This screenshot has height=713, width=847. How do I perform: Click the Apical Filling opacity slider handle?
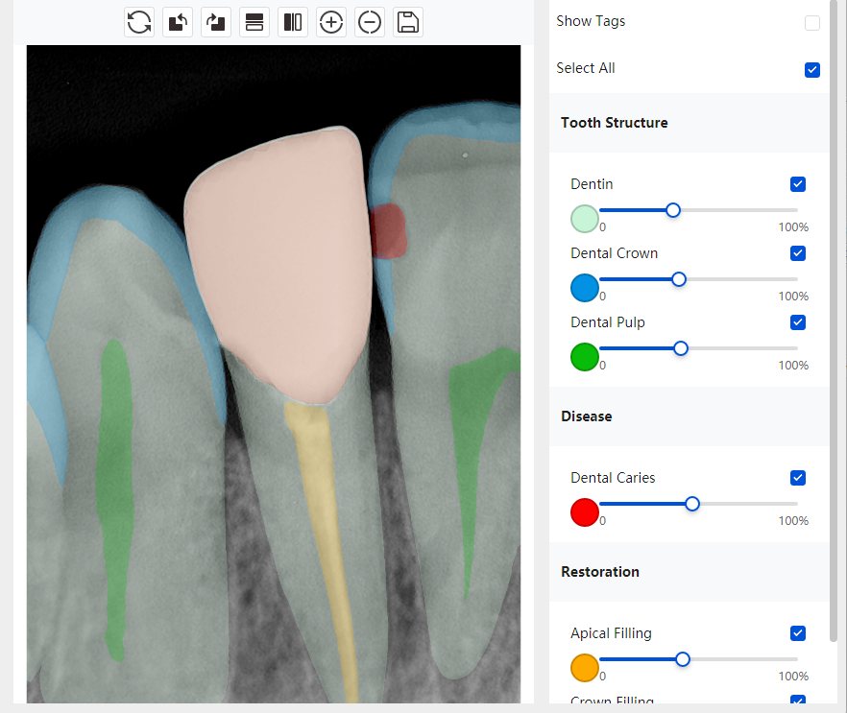click(x=683, y=659)
